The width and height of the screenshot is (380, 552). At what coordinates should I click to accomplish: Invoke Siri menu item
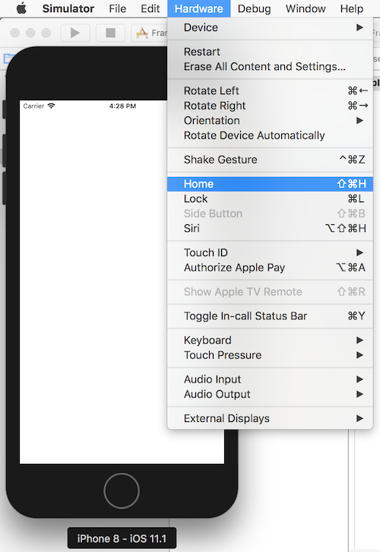click(270, 228)
